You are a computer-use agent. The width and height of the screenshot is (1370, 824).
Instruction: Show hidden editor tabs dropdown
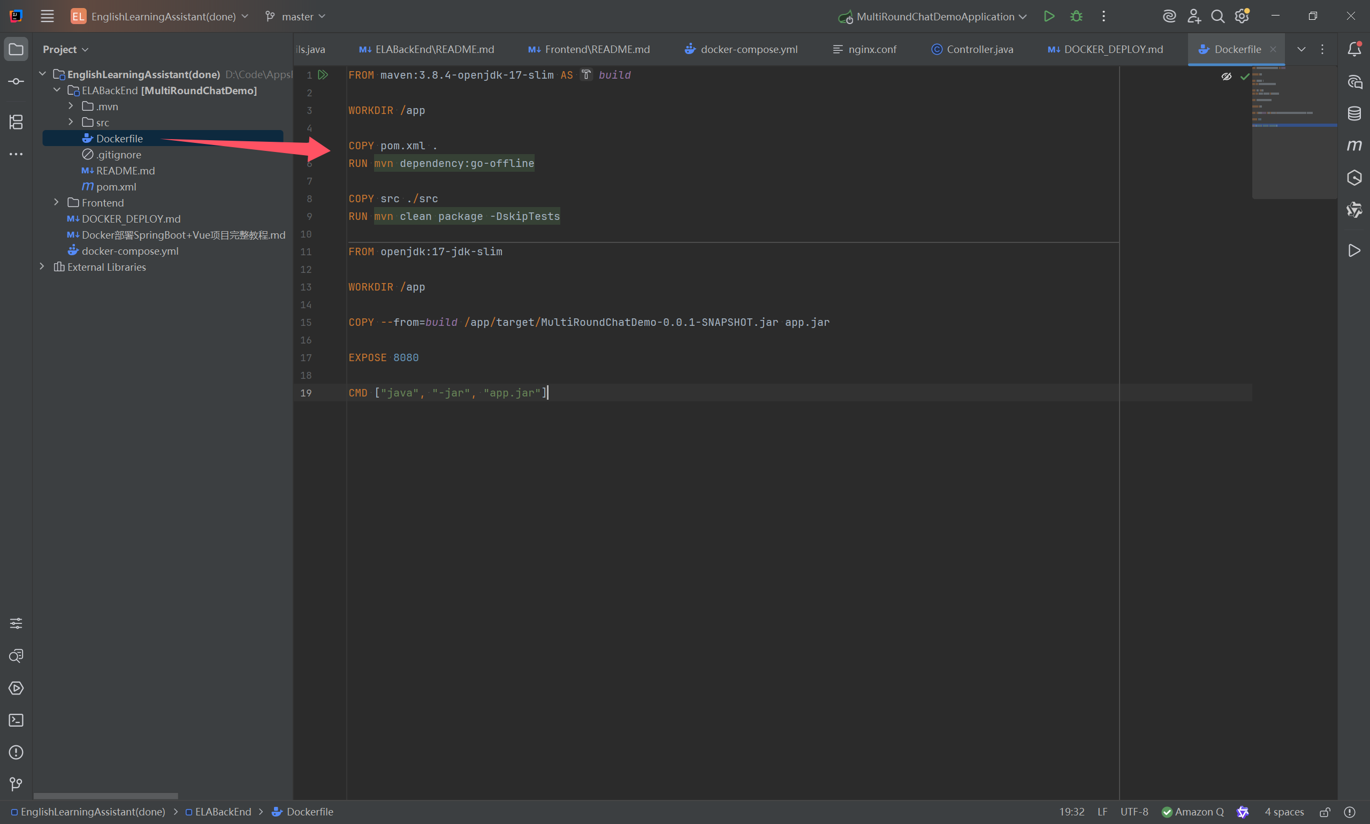tap(1301, 49)
